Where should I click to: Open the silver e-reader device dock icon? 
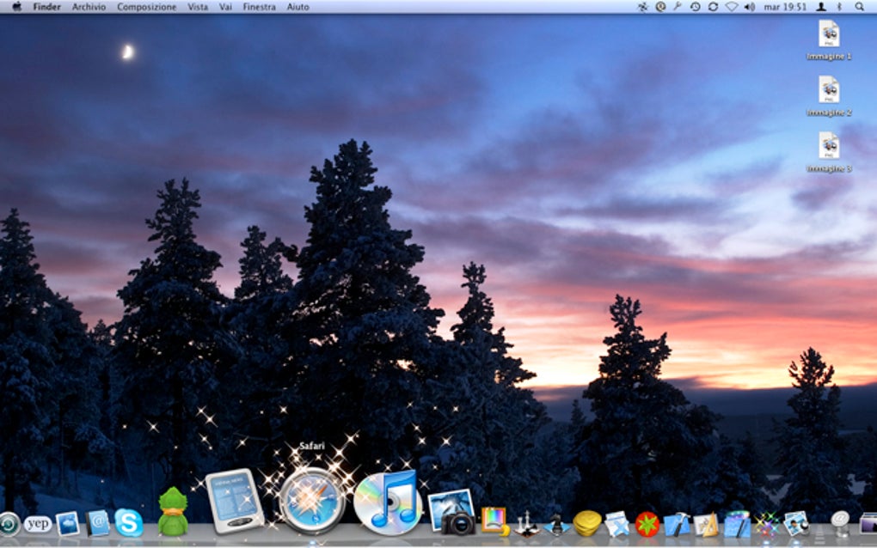click(235, 501)
